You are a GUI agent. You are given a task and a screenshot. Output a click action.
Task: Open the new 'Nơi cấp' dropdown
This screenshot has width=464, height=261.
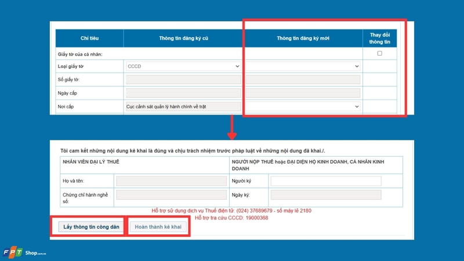[x=303, y=107]
